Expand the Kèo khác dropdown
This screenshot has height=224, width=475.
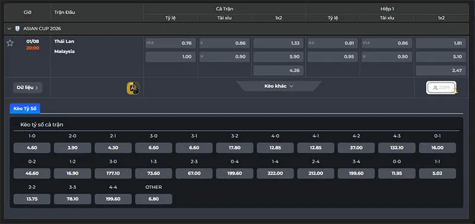click(x=278, y=86)
